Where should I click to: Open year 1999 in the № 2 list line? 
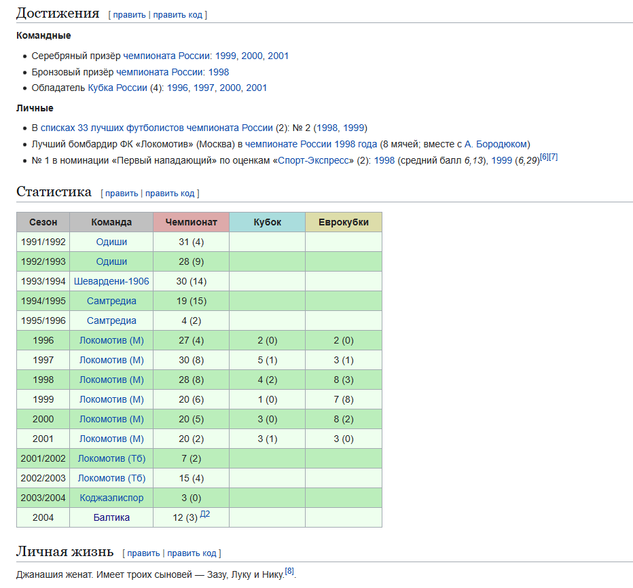point(353,128)
